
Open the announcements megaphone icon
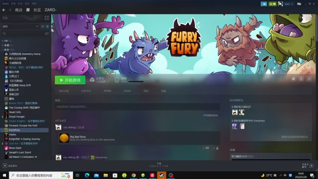264,4
